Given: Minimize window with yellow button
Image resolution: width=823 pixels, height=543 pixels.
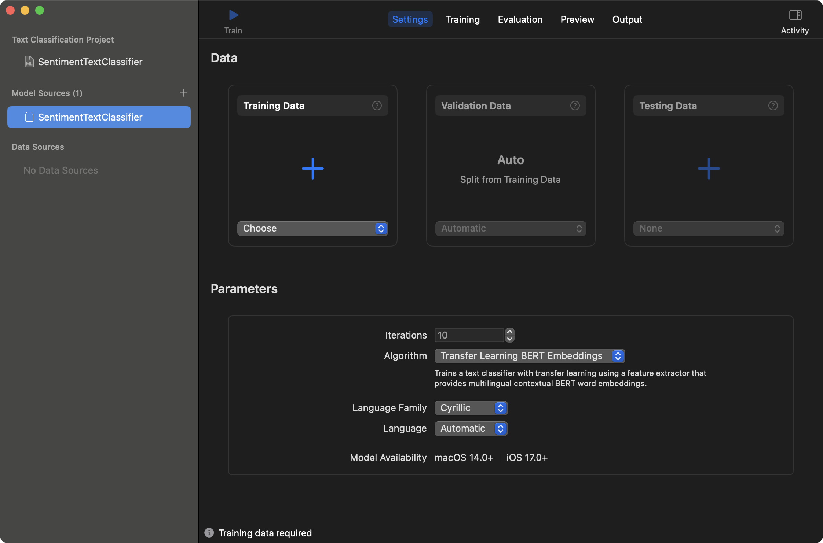Looking at the screenshot, I should [x=25, y=10].
